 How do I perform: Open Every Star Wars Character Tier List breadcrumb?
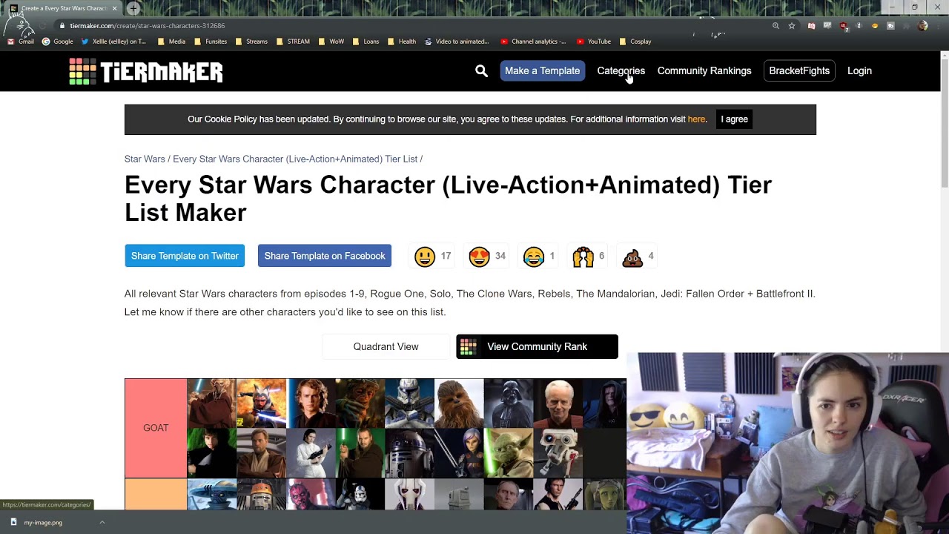click(295, 159)
